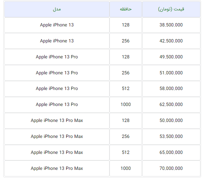Screen dimensions: 203x179
Task: Select the 38,500,000 price cell
Action: click(x=171, y=25)
